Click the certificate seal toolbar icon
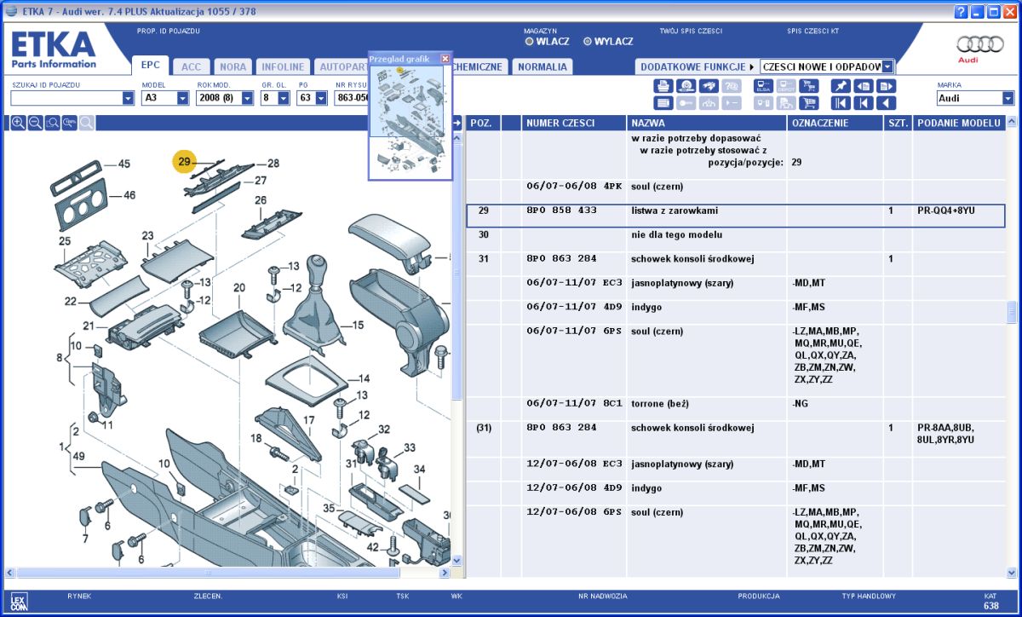 686,86
